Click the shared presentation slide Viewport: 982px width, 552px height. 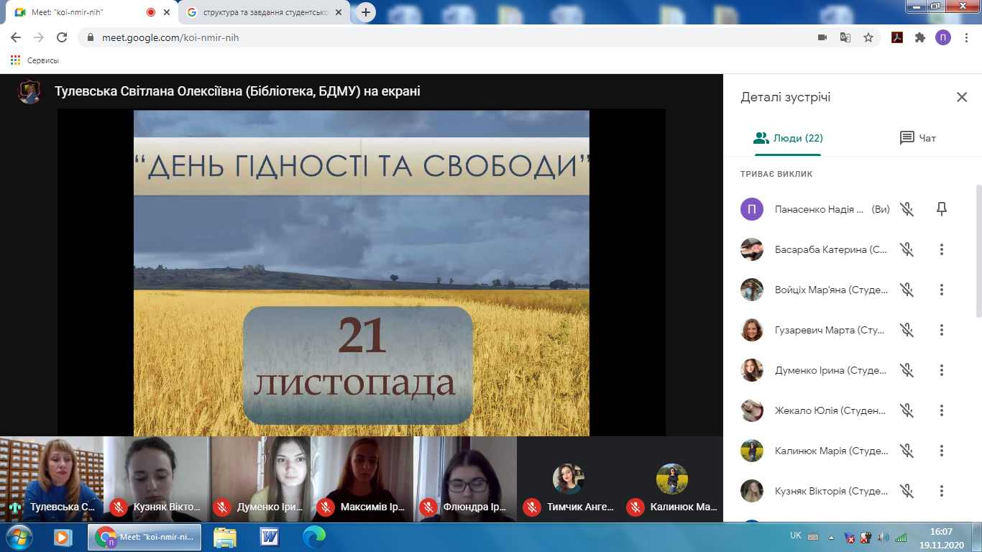[x=362, y=273]
